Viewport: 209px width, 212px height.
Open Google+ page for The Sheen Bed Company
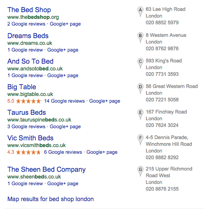(x=63, y=184)
